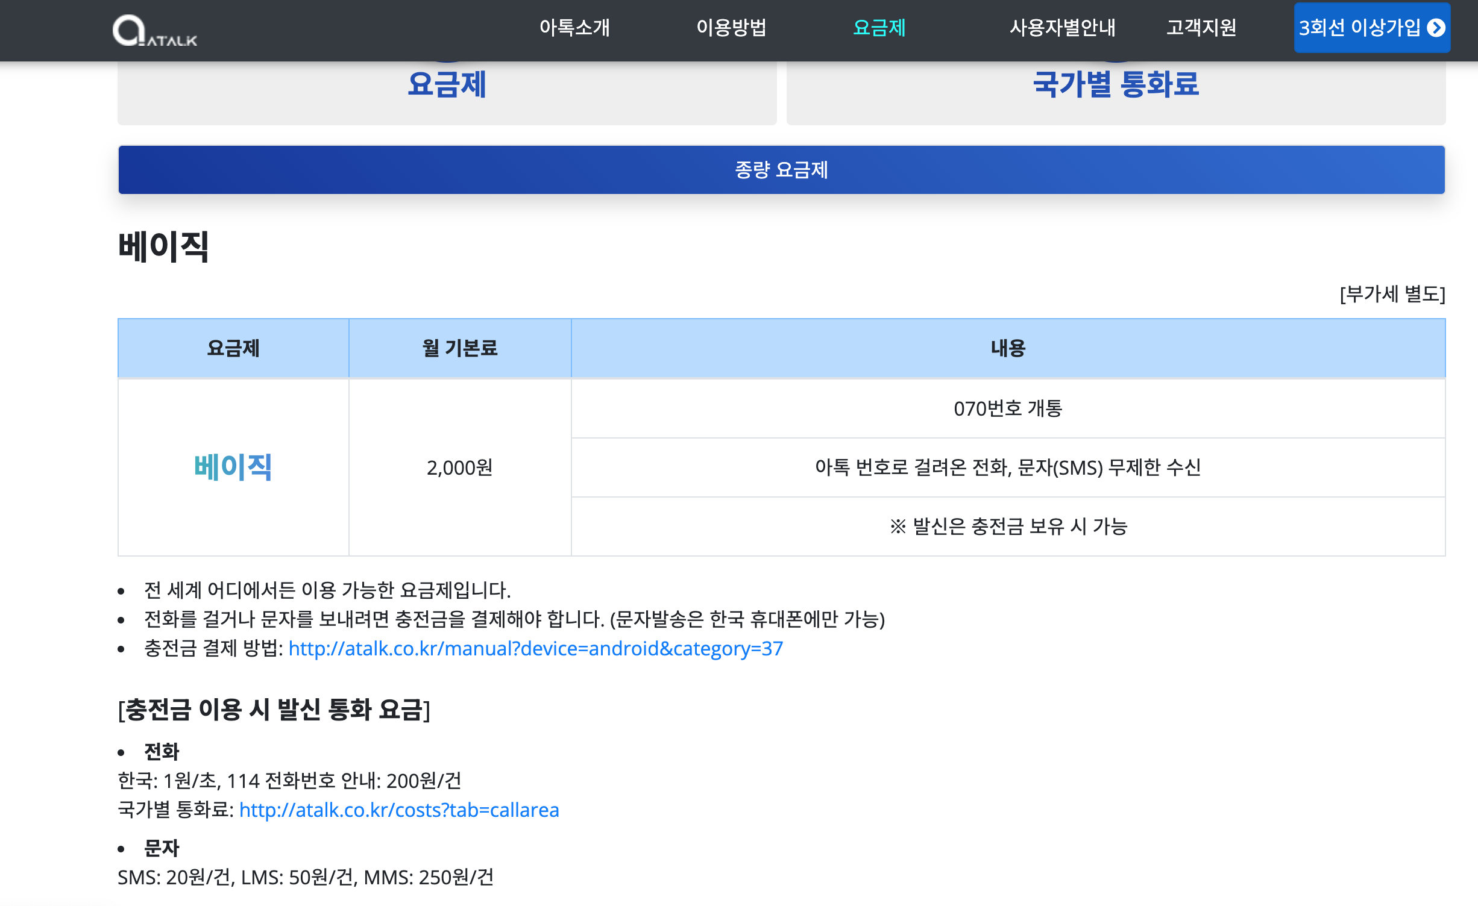Screen dimensions: 1478x906
Task: Click the [부가세 별도] note
Action: pos(1392,294)
